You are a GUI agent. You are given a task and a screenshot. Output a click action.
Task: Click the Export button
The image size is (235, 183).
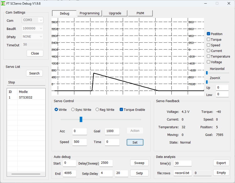pos(221,163)
